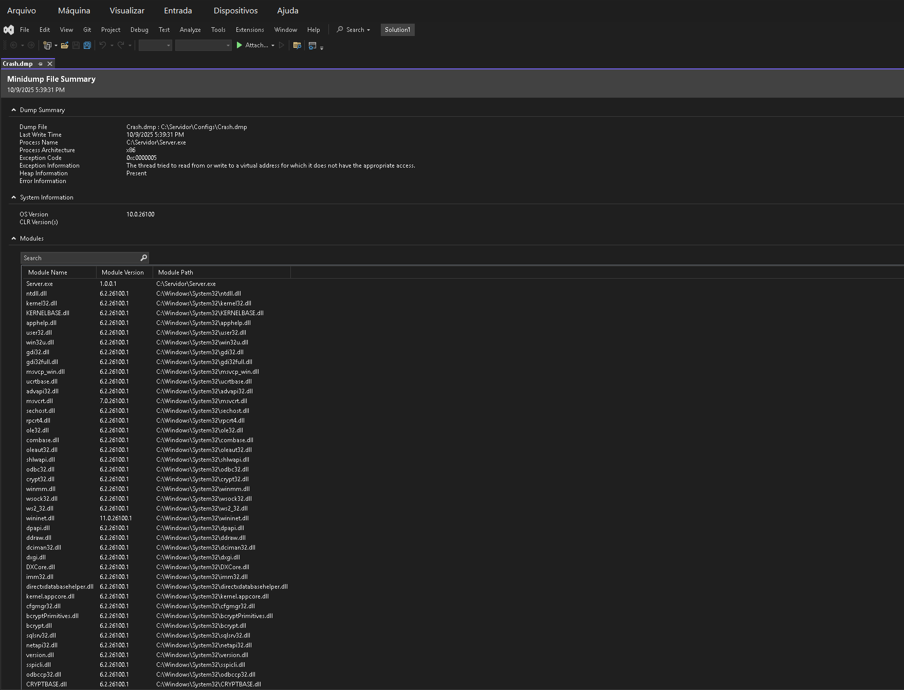
Task: Click the New Project toolbar icon
Action: [47, 46]
